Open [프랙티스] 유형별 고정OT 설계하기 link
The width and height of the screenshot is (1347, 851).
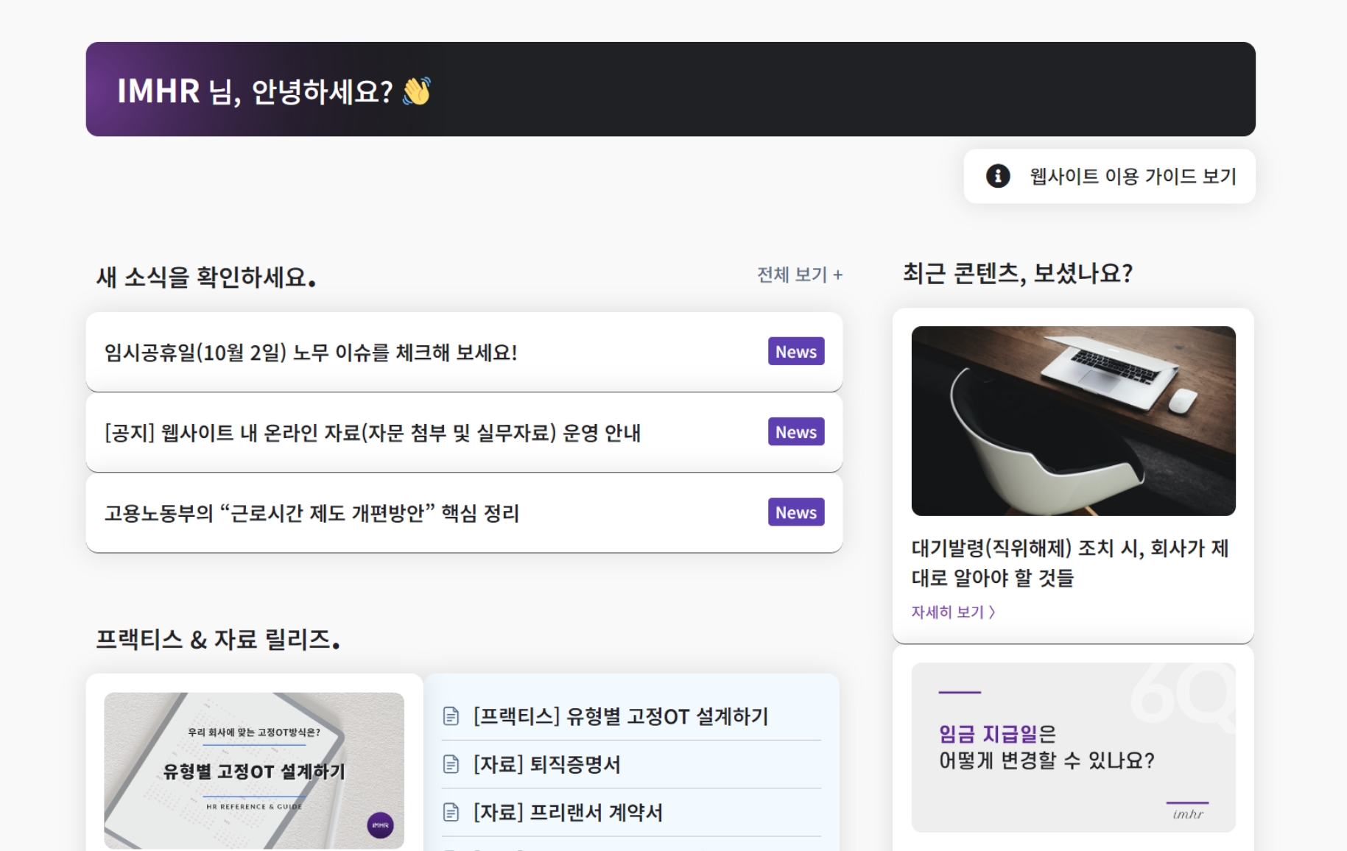coord(621,716)
